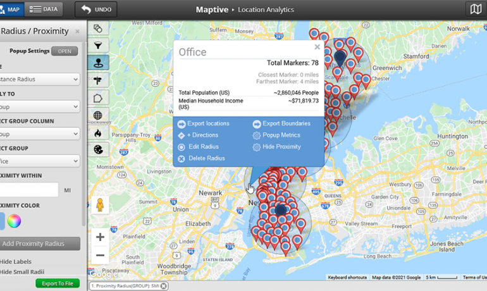Click Median Household Income (US) row
This screenshot has width=487, height=291.
[x=249, y=104]
